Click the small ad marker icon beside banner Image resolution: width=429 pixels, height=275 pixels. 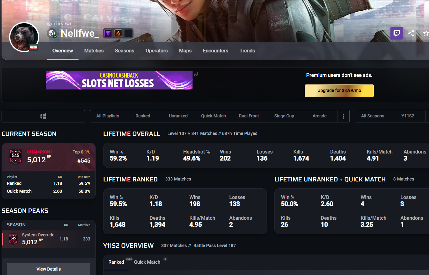(x=196, y=75)
